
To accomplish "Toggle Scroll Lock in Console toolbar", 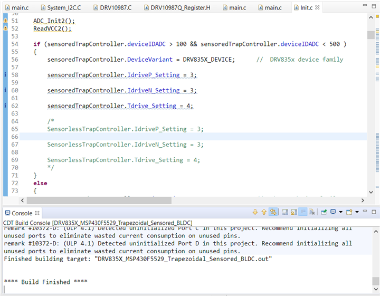I will click(x=294, y=212).
